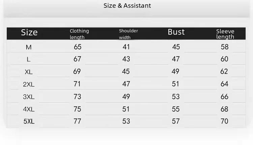Screen dimensions: 253x145
Task: Click the XL size row label
Action: pyautogui.click(x=29, y=72)
